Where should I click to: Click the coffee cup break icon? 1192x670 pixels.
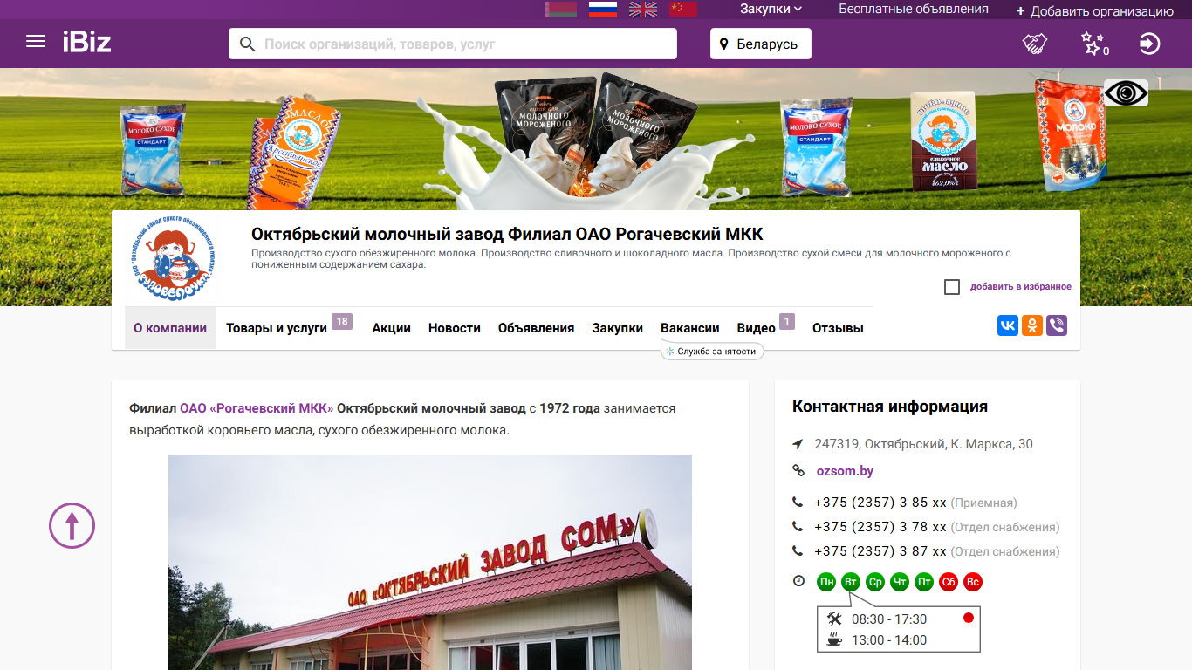pyautogui.click(x=834, y=640)
